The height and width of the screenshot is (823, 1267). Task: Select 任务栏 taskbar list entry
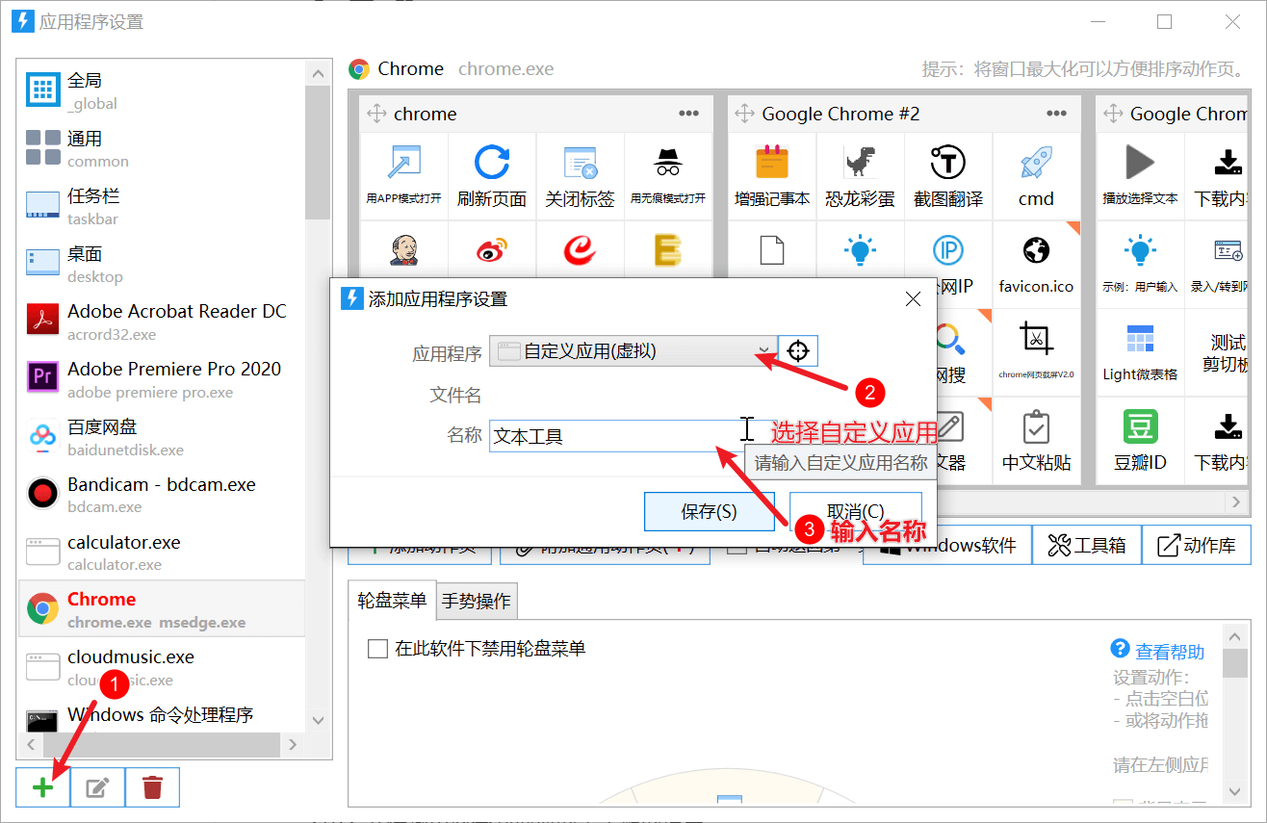(162, 206)
